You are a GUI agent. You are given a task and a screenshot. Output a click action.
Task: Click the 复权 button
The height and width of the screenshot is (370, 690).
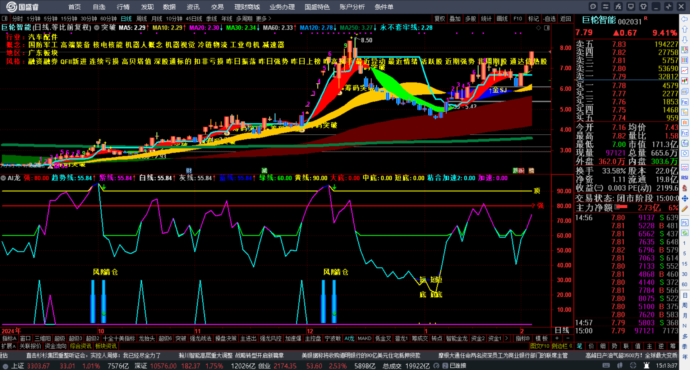(x=440, y=19)
